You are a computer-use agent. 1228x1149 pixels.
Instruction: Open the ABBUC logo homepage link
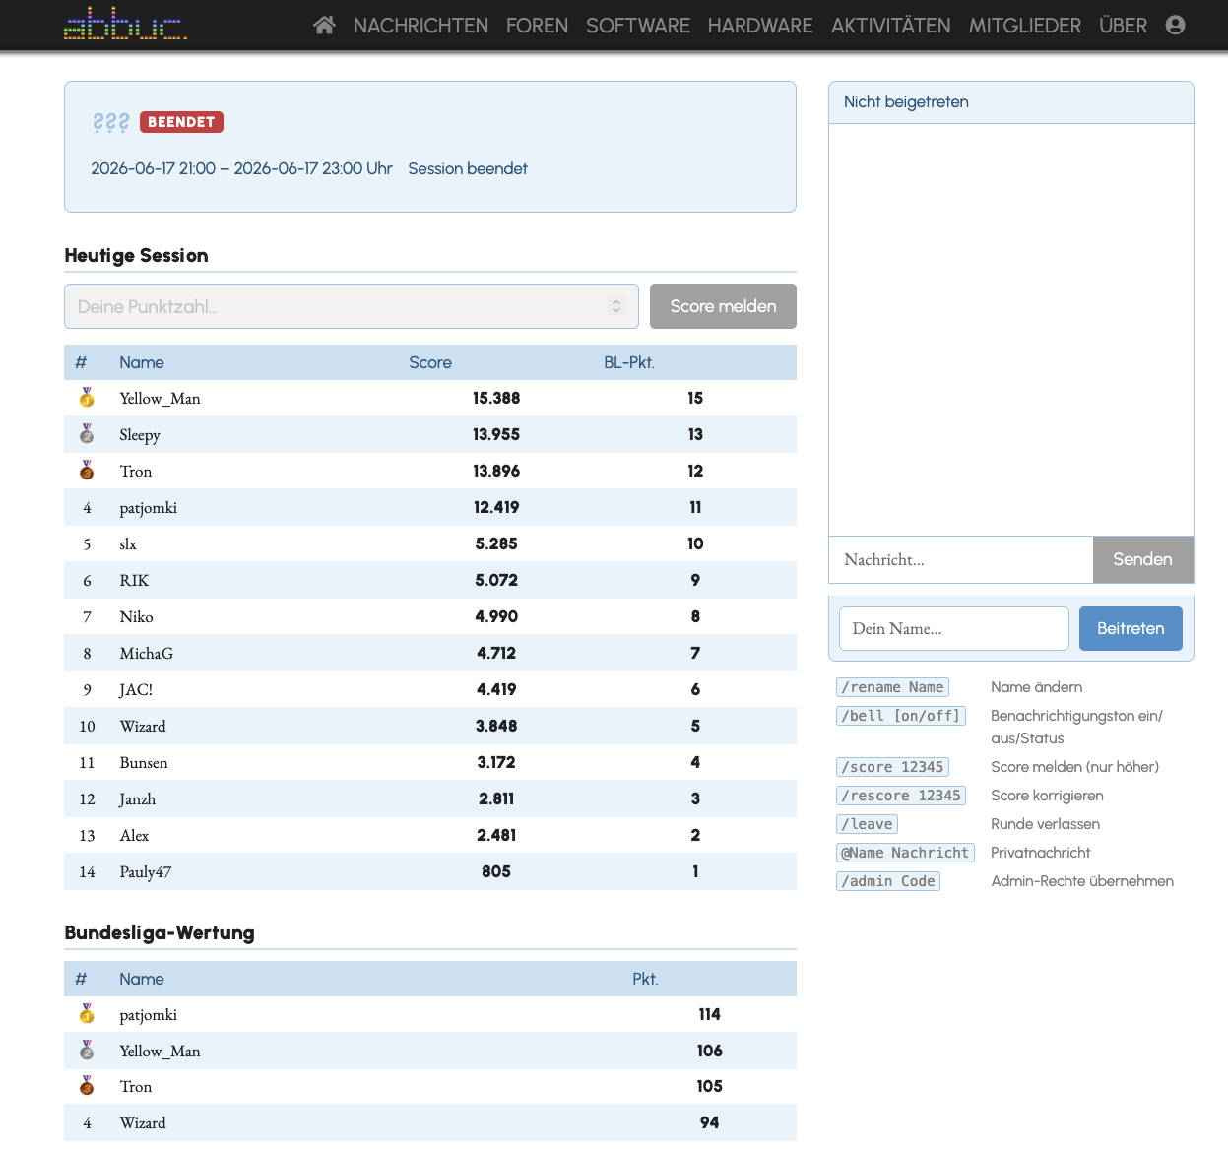tap(125, 25)
